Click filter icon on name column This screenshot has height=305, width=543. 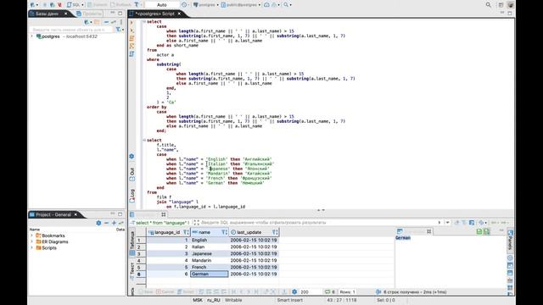coord(224,232)
